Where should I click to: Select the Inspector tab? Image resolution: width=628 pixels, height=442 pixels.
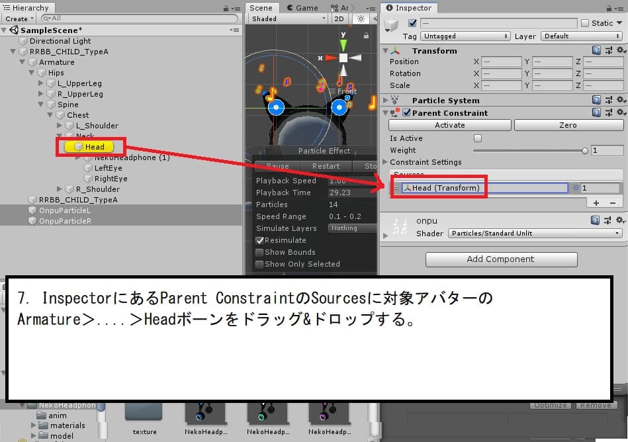pyautogui.click(x=409, y=7)
